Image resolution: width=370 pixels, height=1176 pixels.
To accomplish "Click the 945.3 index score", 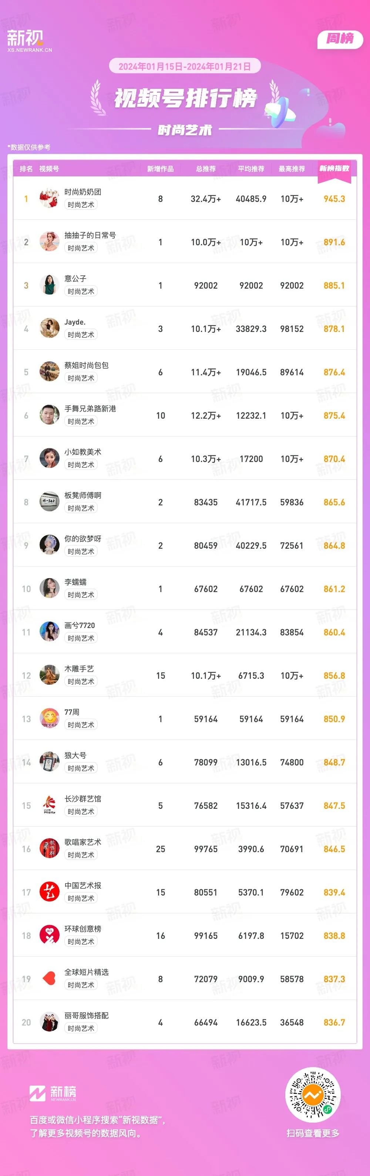I will coord(334,199).
